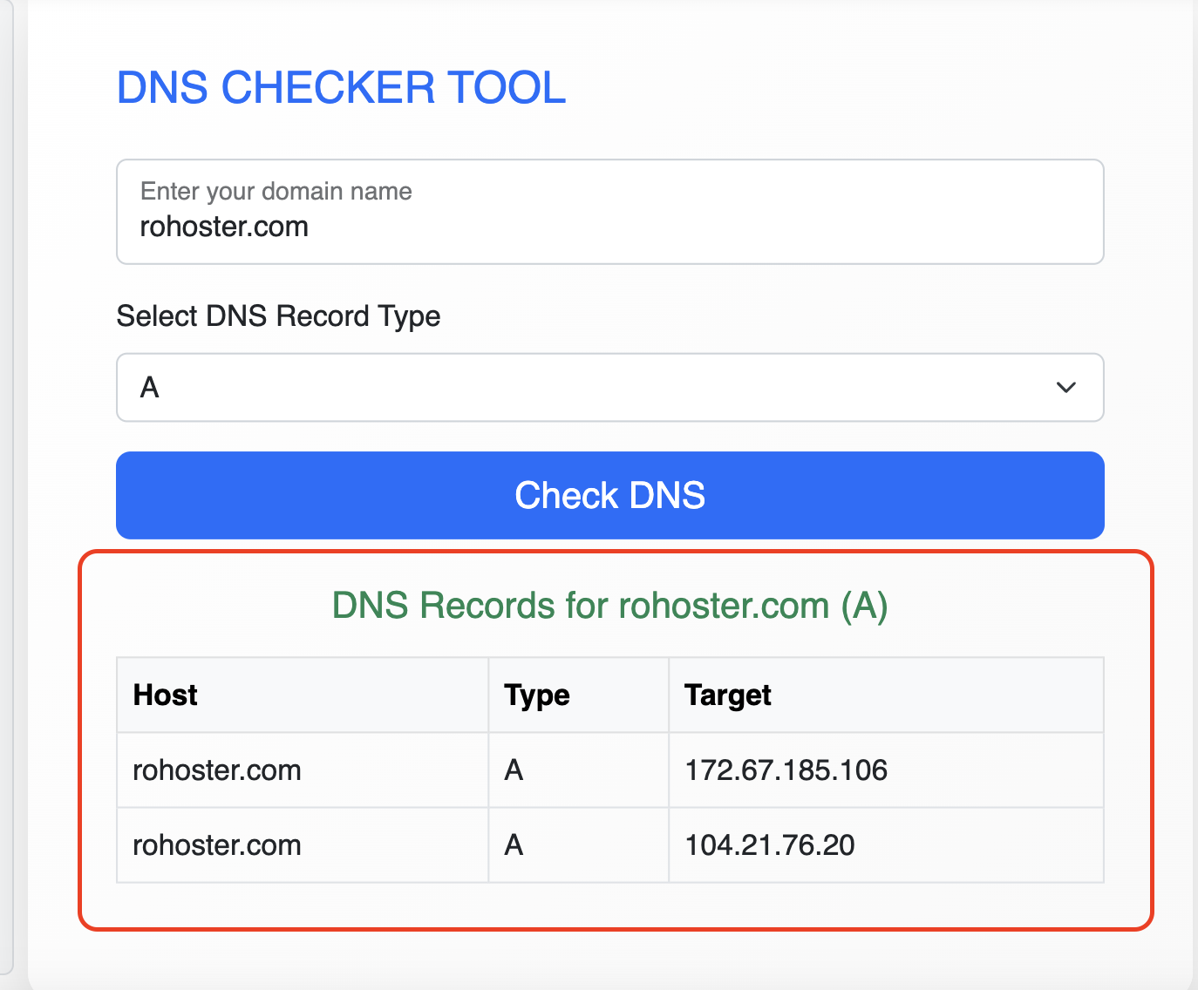Select the A type in second result row
This screenshot has height=990, width=1198.
coord(514,845)
